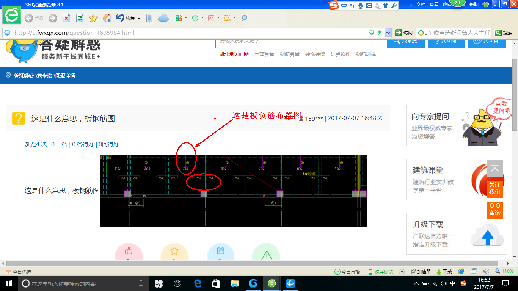Click the green yen shield icon
This screenshot has width=518, height=291.
195,18
